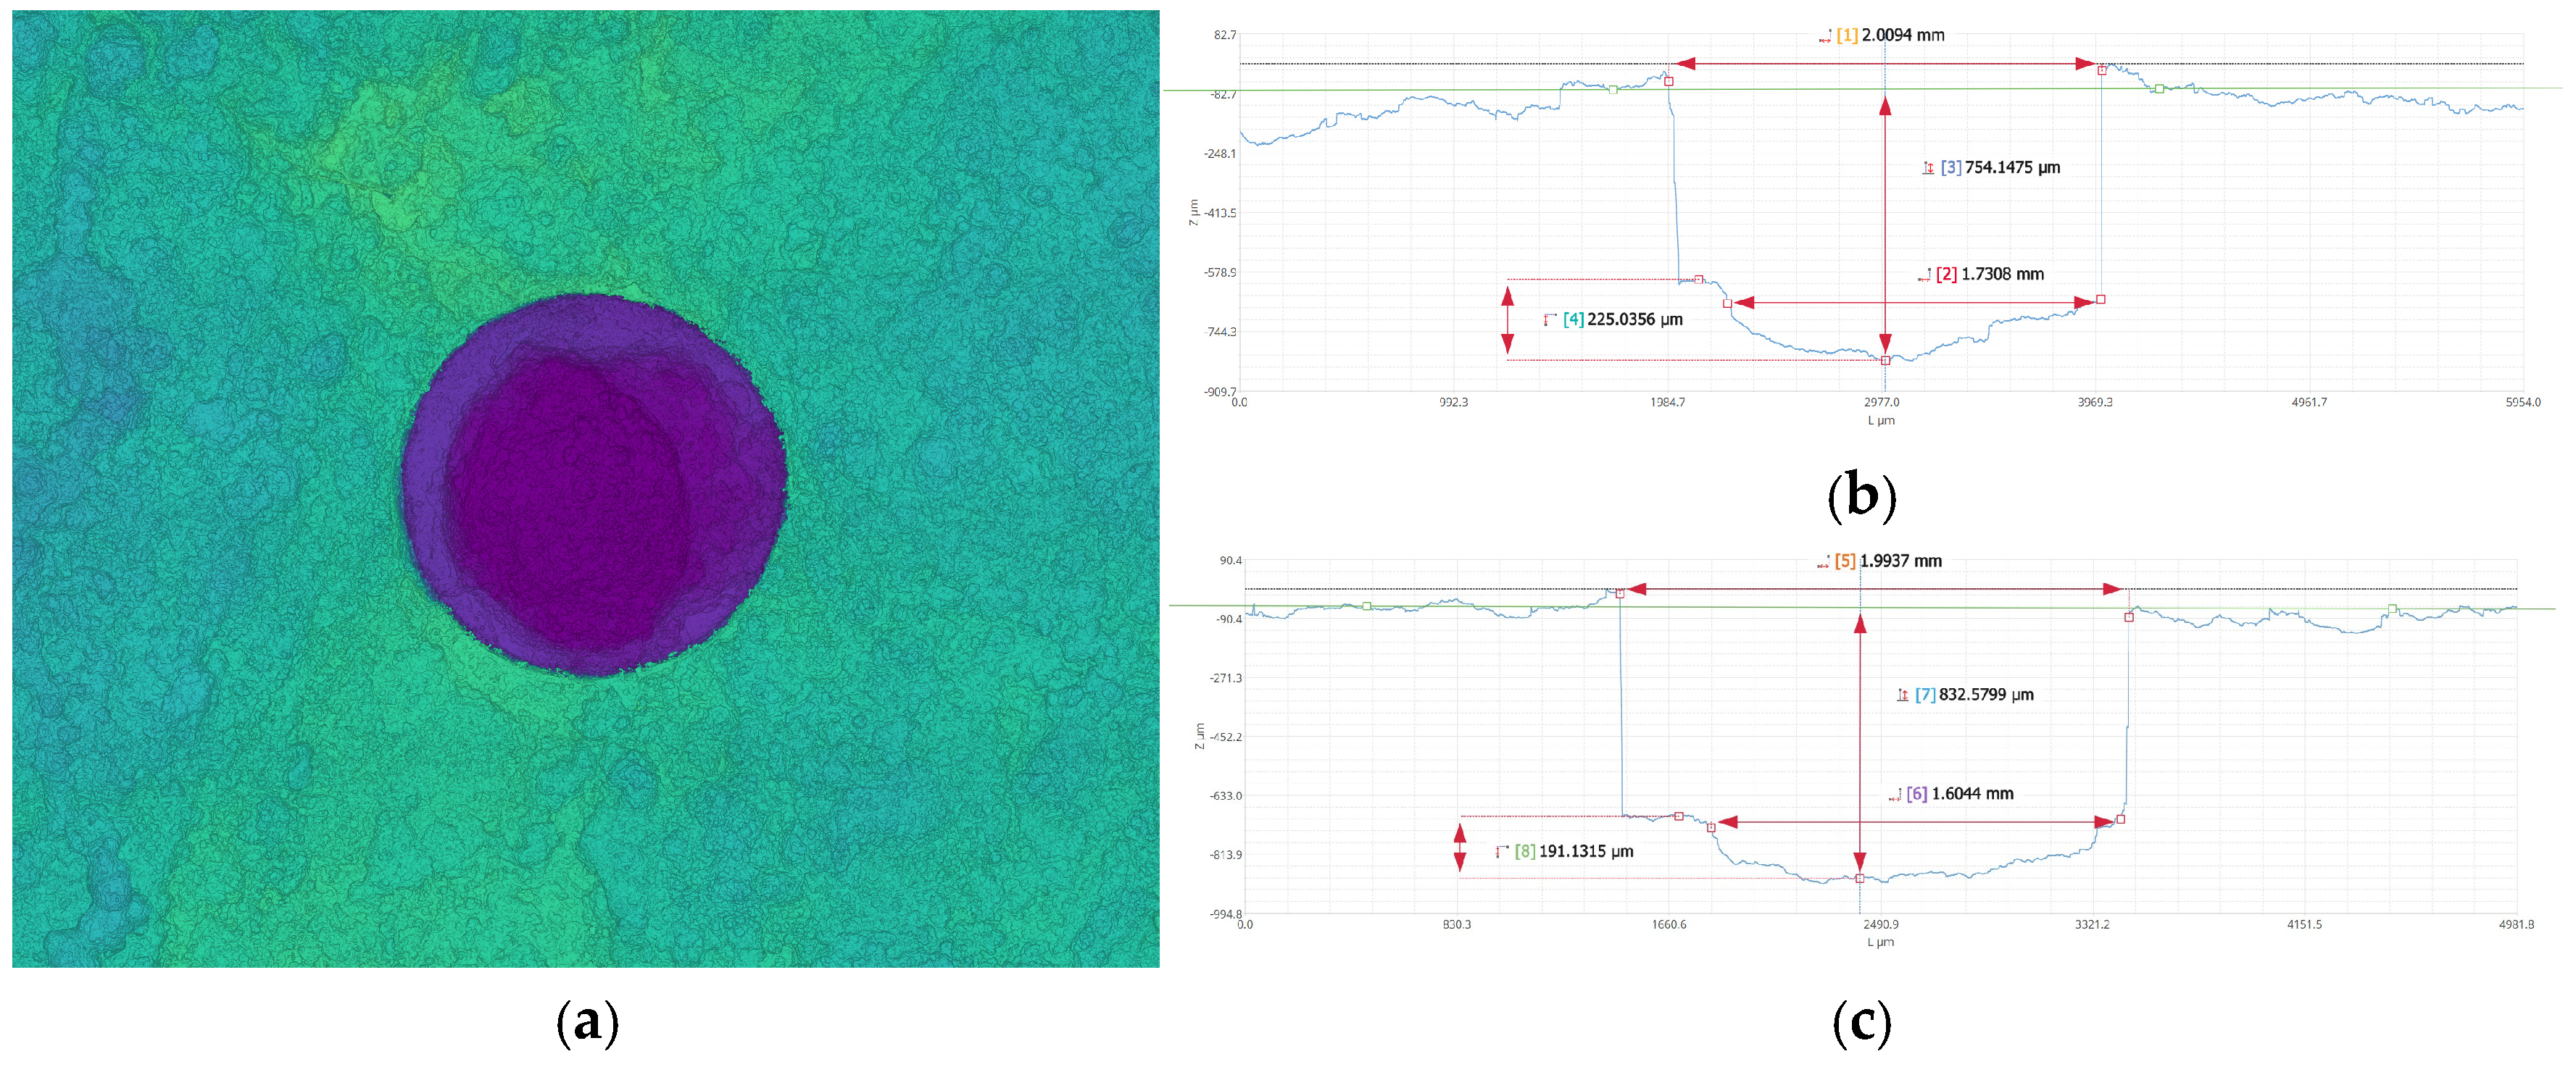The image size is (2576, 1067).
Task: Click the red handle at the 832.5799 µm arrow's lower end
Action: [1860, 879]
